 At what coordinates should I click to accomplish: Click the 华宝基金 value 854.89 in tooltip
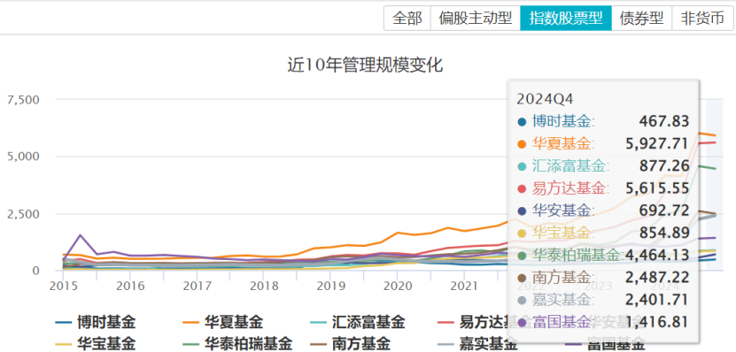[663, 233]
